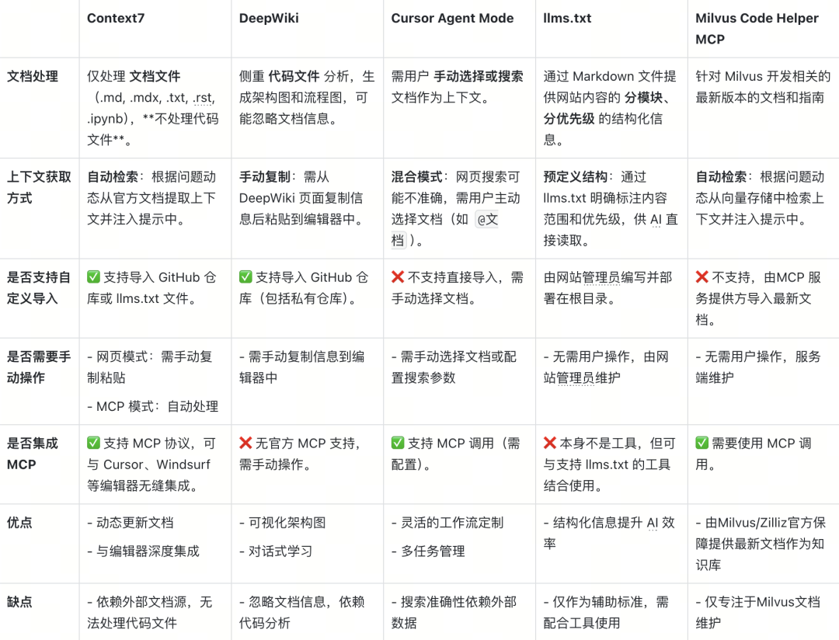Click 自动检索 in the Milvus column
This screenshot has width=839, height=640.
[721, 177]
